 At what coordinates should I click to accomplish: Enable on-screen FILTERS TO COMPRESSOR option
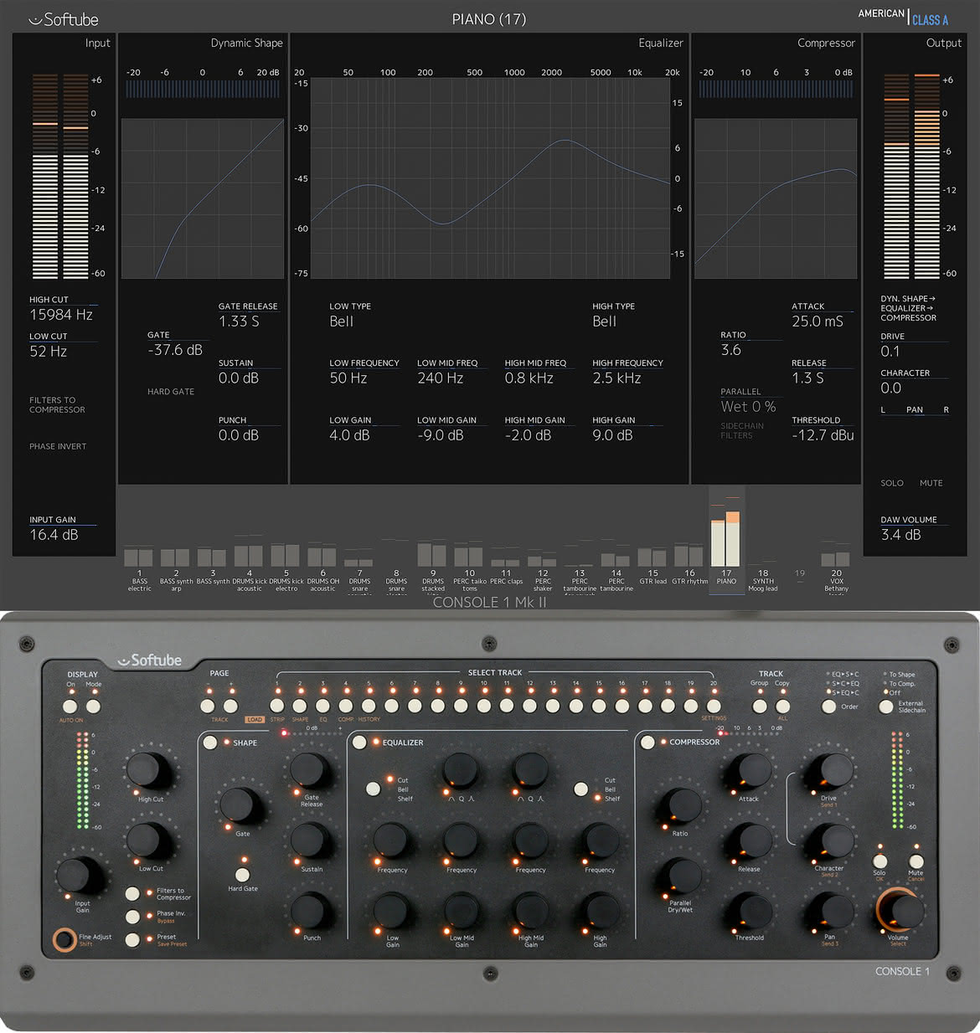point(57,405)
